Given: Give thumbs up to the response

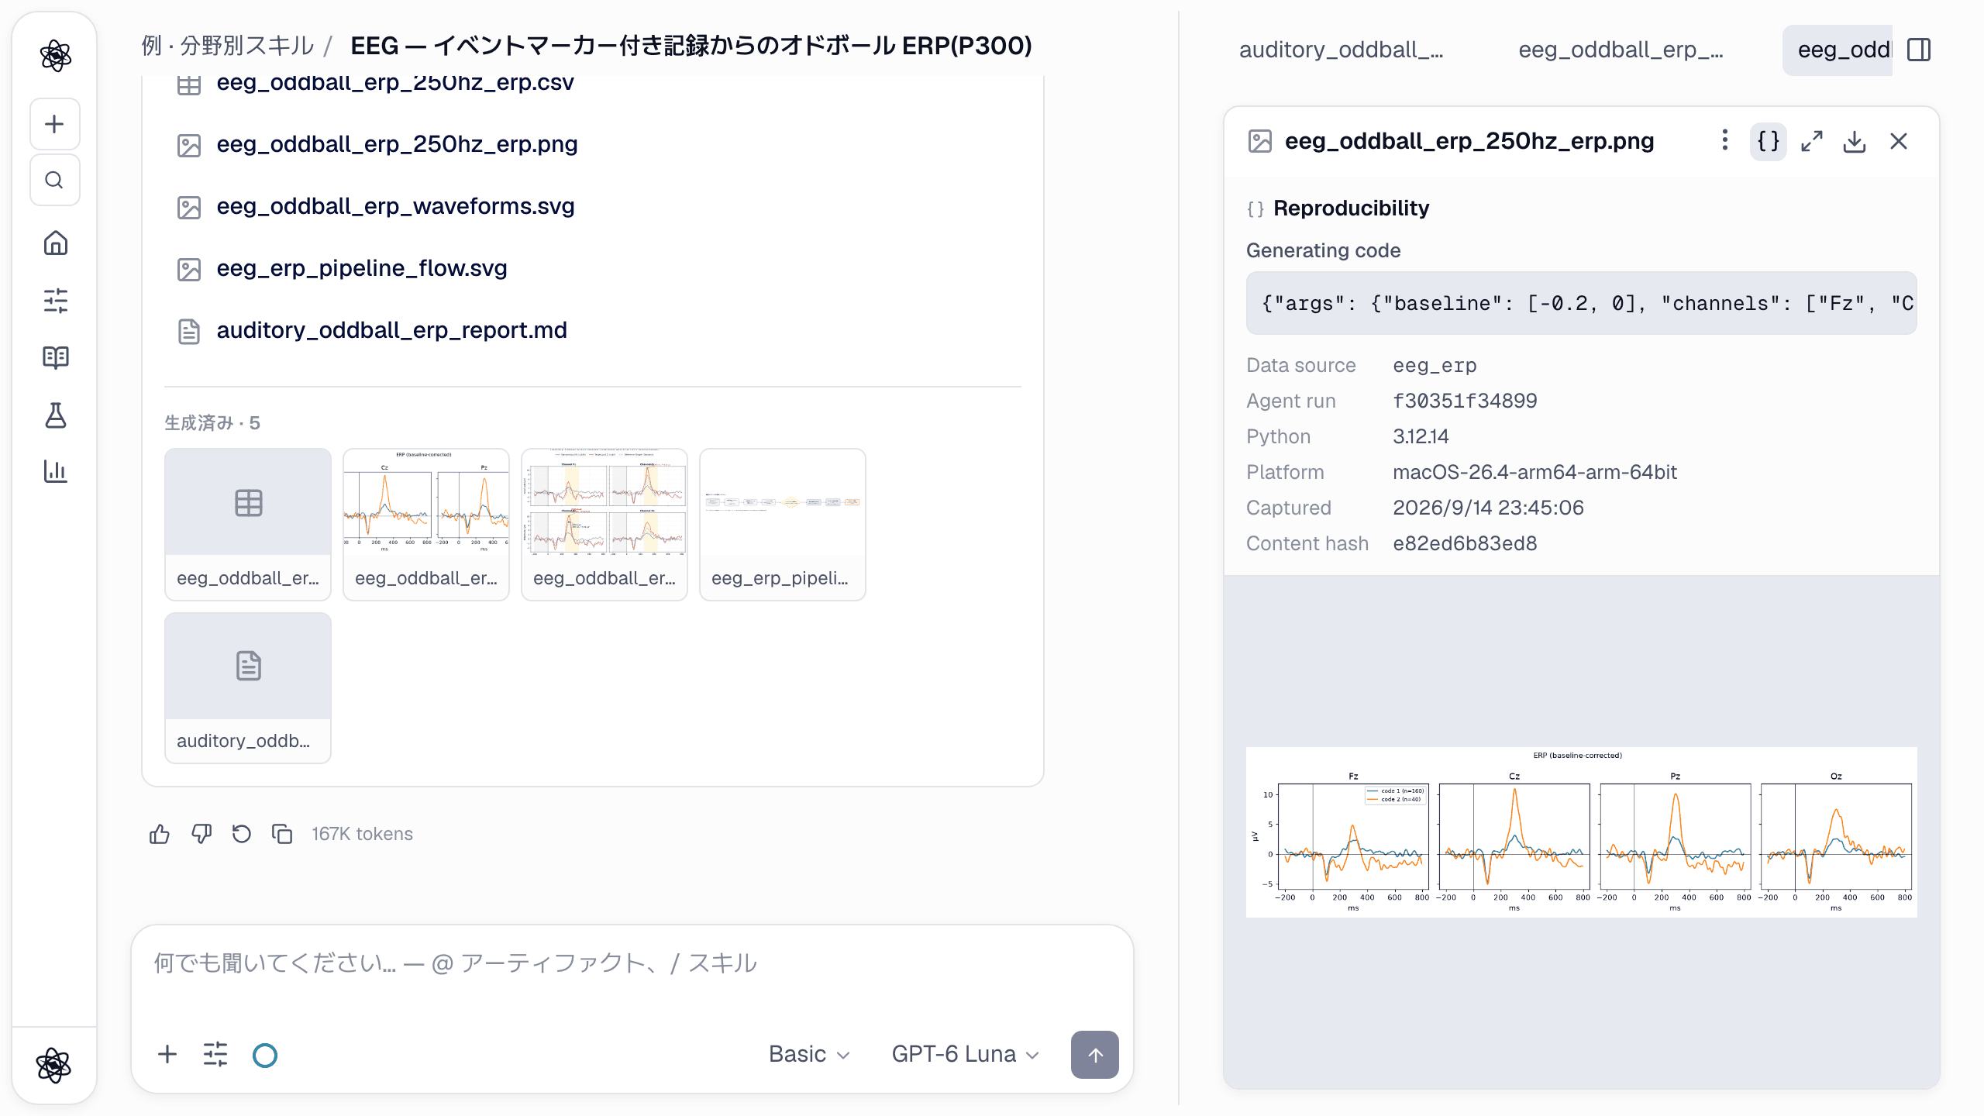Looking at the screenshot, I should click(160, 834).
